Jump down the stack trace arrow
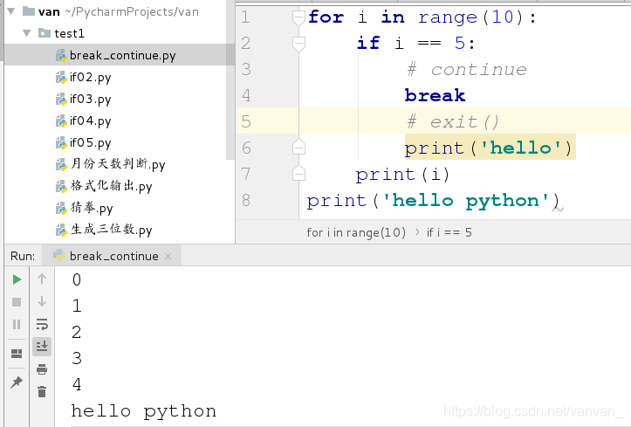 (42, 301)
